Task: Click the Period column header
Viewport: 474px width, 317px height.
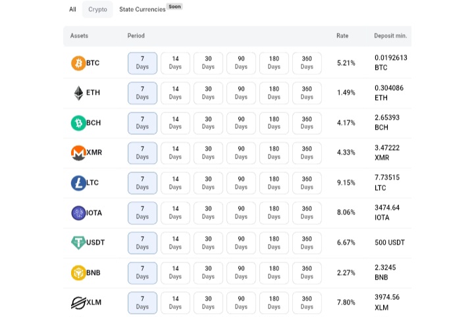Action: 136,36
